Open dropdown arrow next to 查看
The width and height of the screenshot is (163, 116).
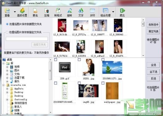(x=15, y=12)
